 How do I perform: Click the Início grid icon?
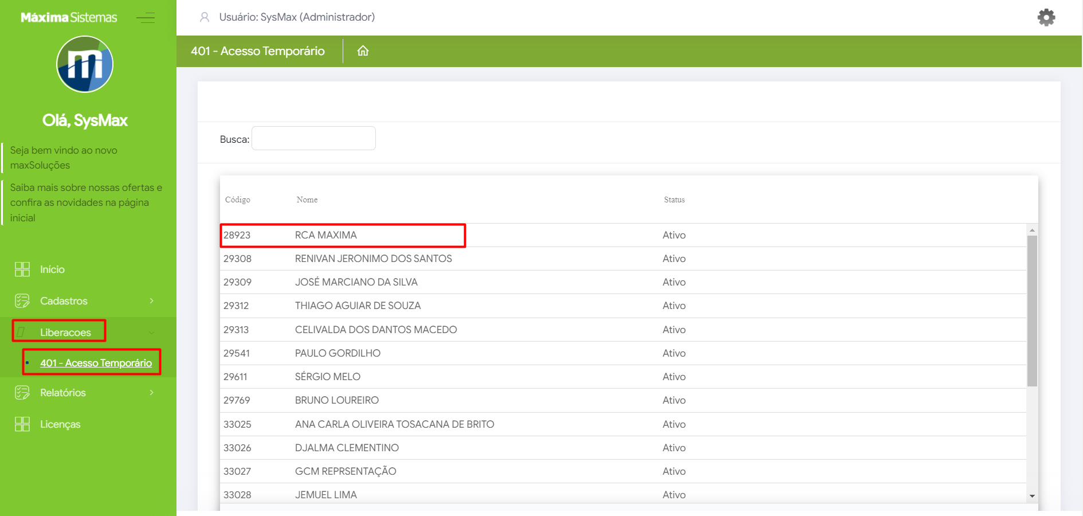click(22, 269)
